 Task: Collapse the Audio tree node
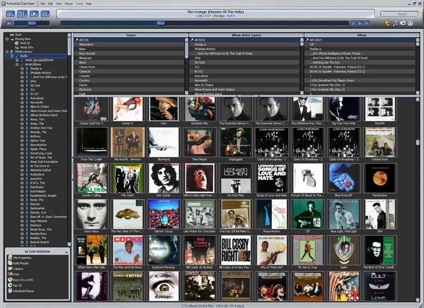click(12, 56)
